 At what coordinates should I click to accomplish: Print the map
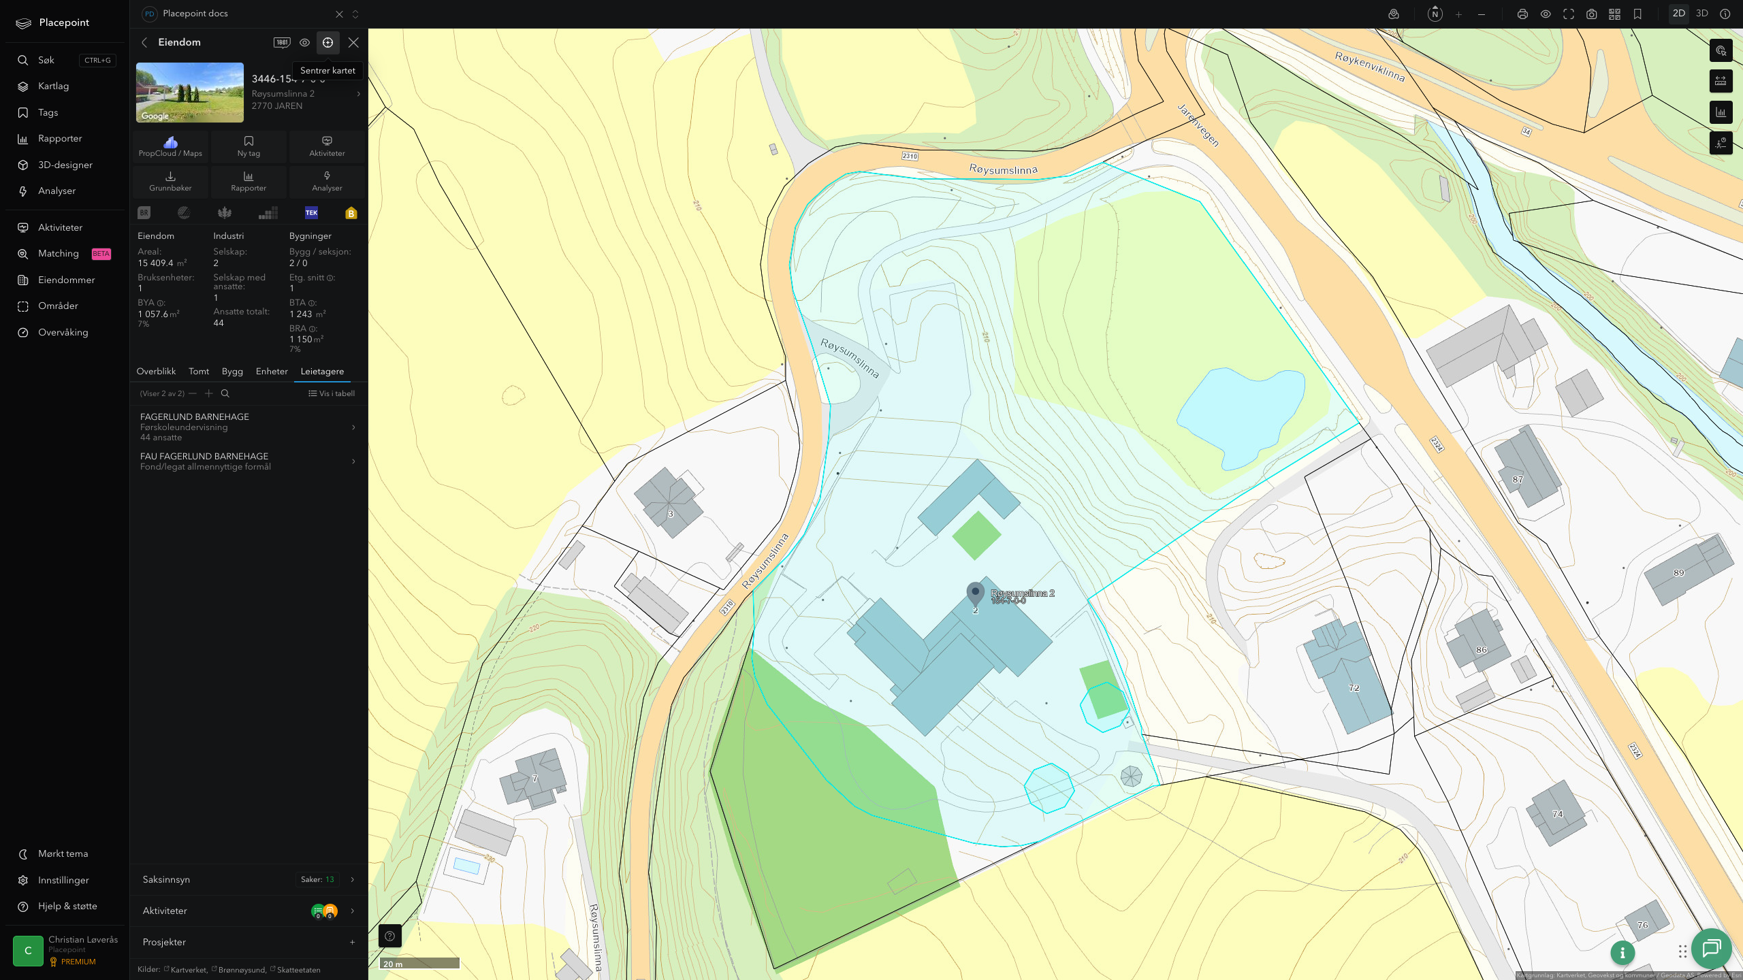click(1523, 14)
